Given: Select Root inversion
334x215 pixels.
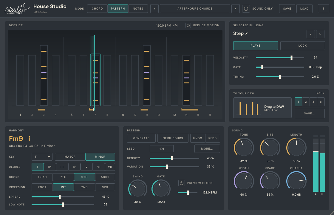Looking at the screenshot, I should pyautogui.click(x=42, y=187).
